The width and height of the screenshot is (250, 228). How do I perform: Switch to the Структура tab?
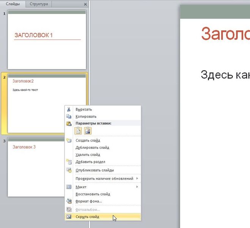click(x=39, y=4)
